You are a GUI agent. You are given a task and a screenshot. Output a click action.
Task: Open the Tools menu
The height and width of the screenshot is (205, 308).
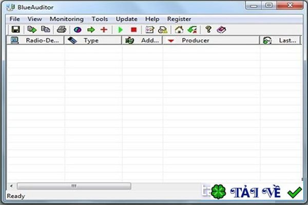click(x=100, y=19)
